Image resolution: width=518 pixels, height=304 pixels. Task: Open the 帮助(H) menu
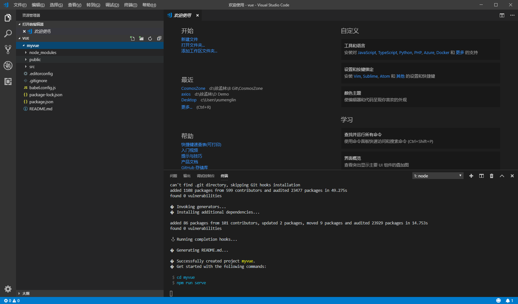click(x=149, y=5)
